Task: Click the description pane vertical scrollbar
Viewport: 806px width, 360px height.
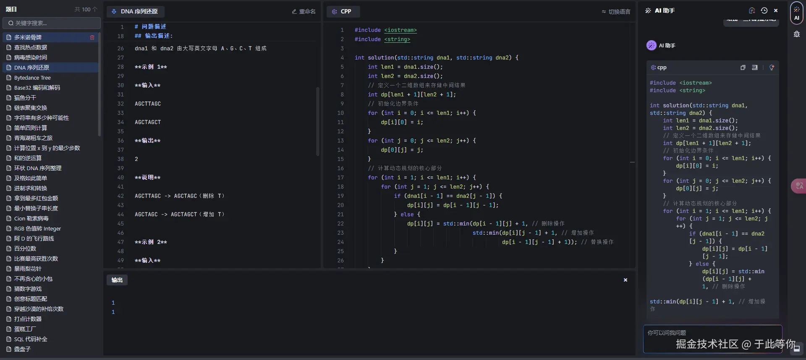Action: point(318,122)
